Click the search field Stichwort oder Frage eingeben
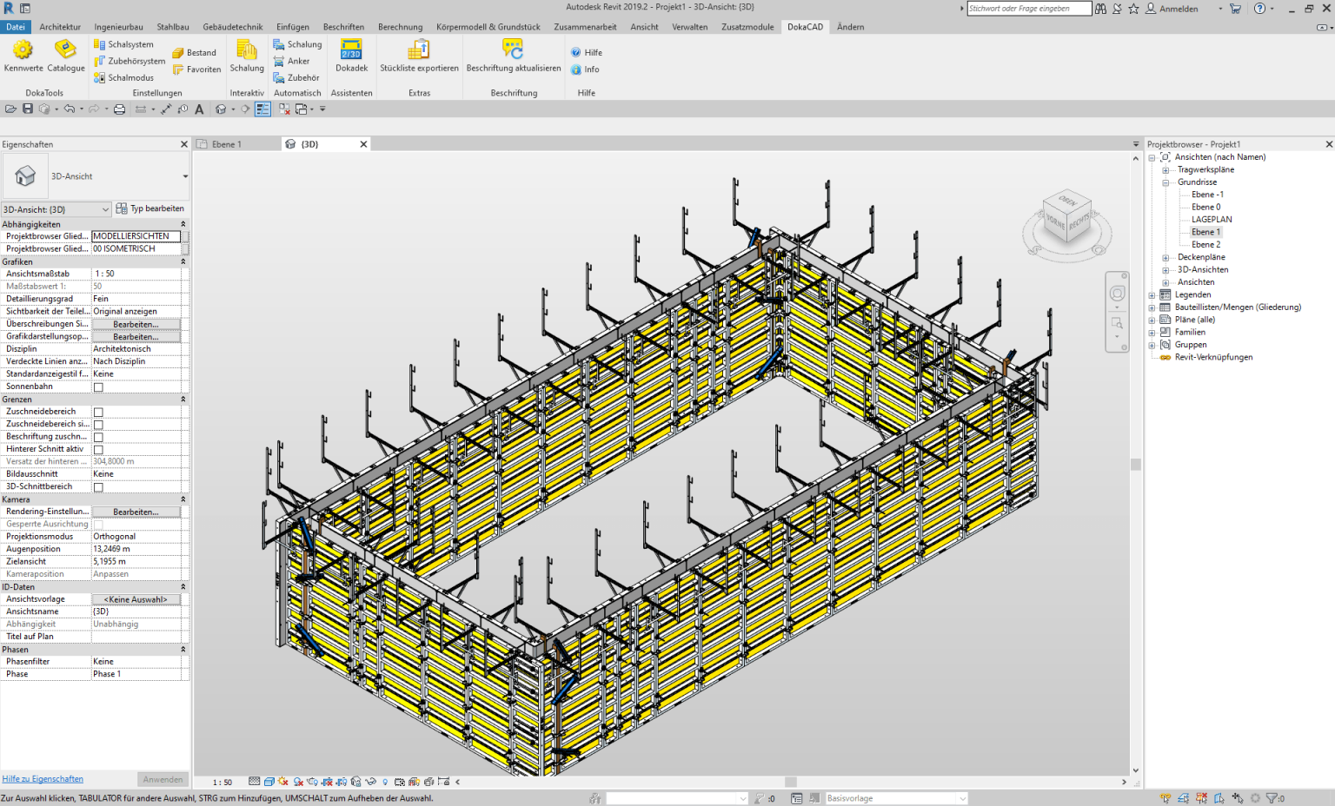This screenshot has height=806, width=1335. pos(1028,9)
